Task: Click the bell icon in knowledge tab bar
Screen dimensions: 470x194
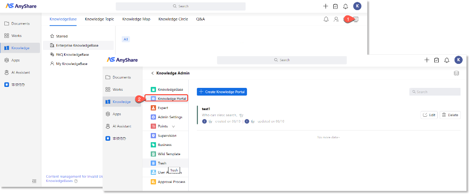Action: tap(326, 19)
